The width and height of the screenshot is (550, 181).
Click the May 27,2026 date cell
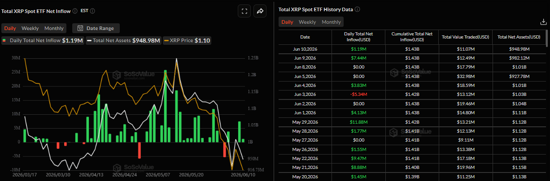click(x=305, y=140)
